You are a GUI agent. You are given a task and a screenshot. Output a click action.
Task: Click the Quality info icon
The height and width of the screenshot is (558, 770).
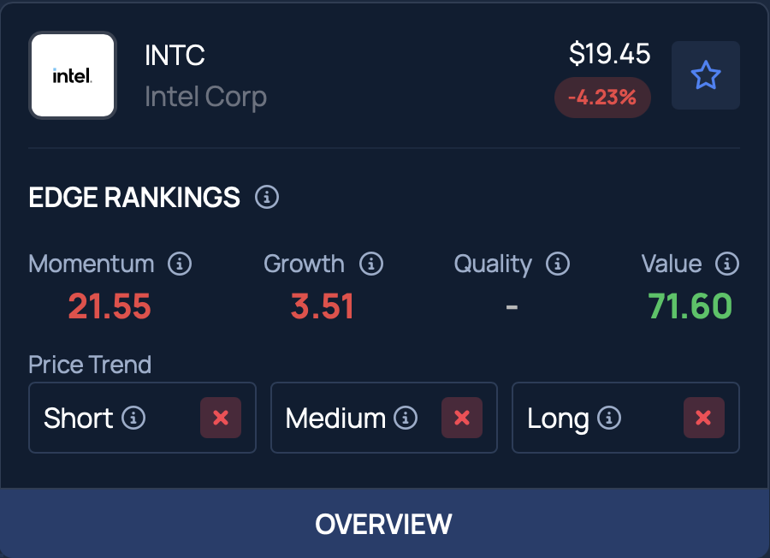(x=558, y=264)
